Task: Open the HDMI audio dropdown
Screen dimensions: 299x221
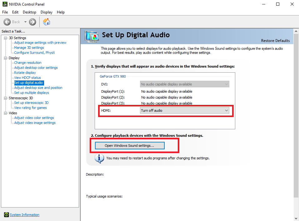Action: 185,110
